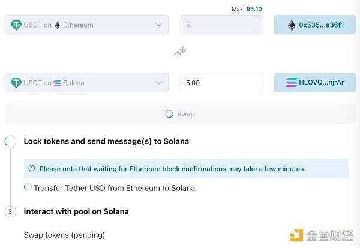Click the Tether icon in Solana selector
Image resolution: width=360 pixels, height=248 pixels.
click(16, 83)
